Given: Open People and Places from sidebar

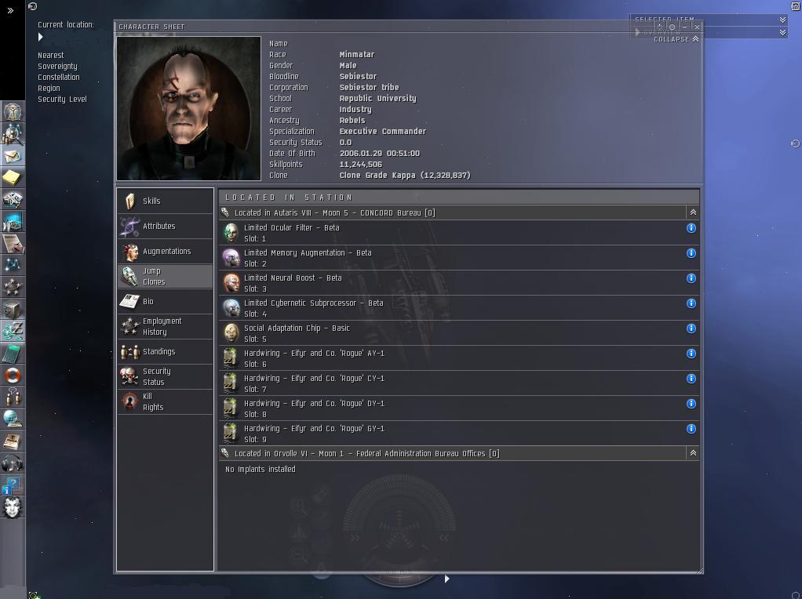Looking at the screenshot, I should coord(13,134).
